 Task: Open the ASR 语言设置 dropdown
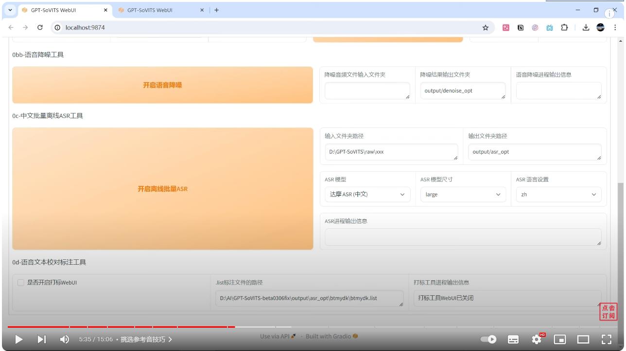click(x=558, y=194)
